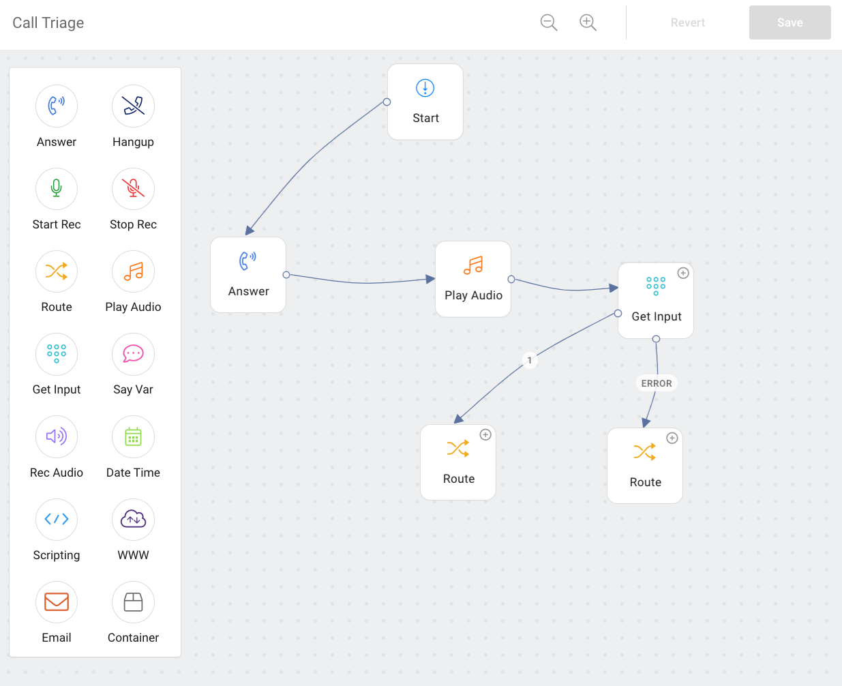Select the Container palette icon
Viewport: 842px width, 686px height.
(x=133, y=602)
